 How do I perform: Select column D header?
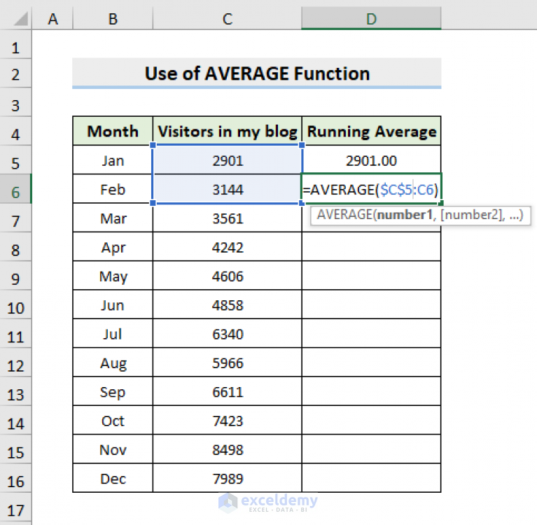(371, 18)
